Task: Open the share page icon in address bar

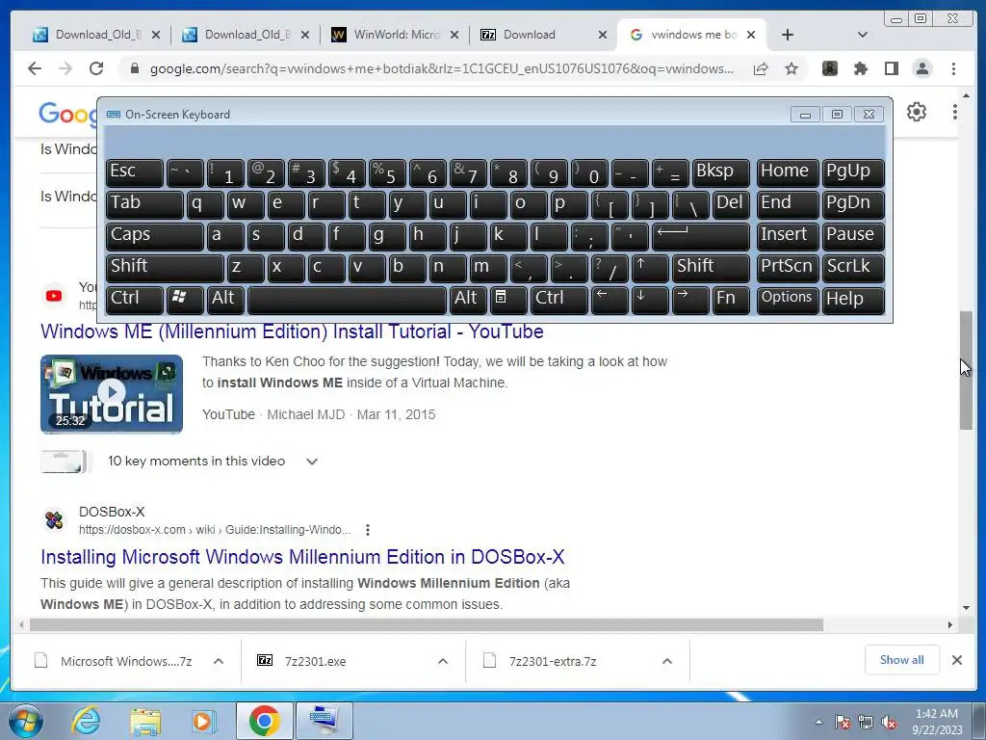Action: pos(761,68)
